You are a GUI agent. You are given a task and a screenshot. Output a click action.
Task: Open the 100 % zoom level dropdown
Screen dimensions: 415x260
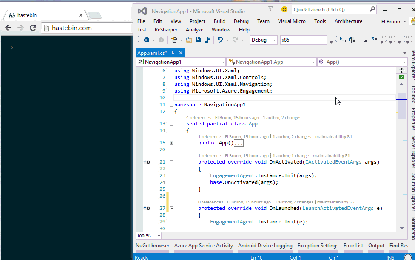pos(159,236)
